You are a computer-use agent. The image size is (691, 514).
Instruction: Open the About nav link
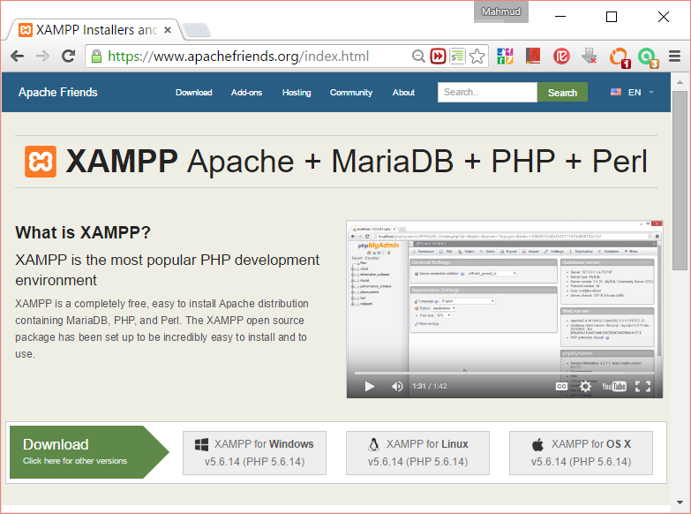pyautogui.click(x=403, y=92)
